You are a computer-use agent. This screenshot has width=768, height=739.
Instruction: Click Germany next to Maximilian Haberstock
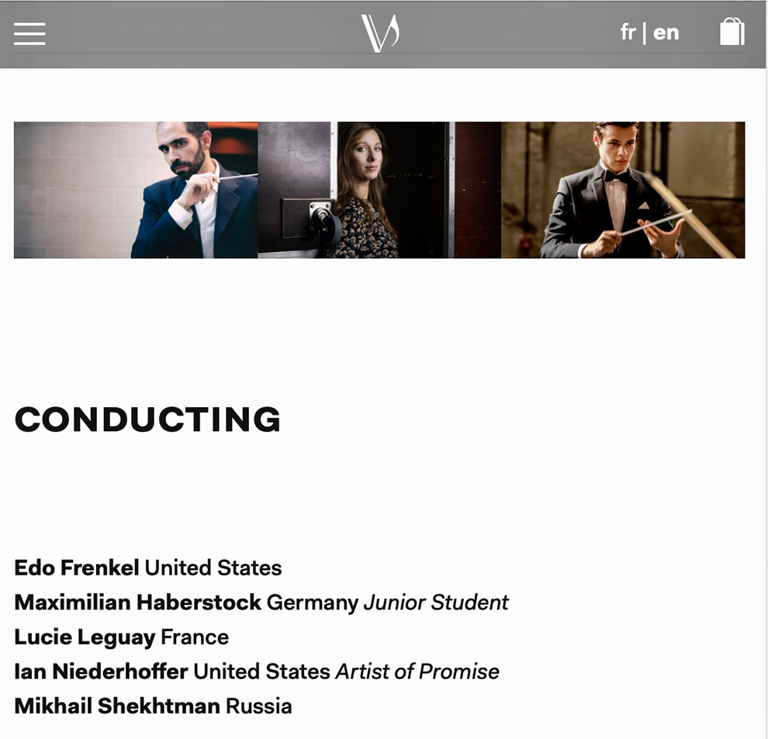click(x=313, y=603)
